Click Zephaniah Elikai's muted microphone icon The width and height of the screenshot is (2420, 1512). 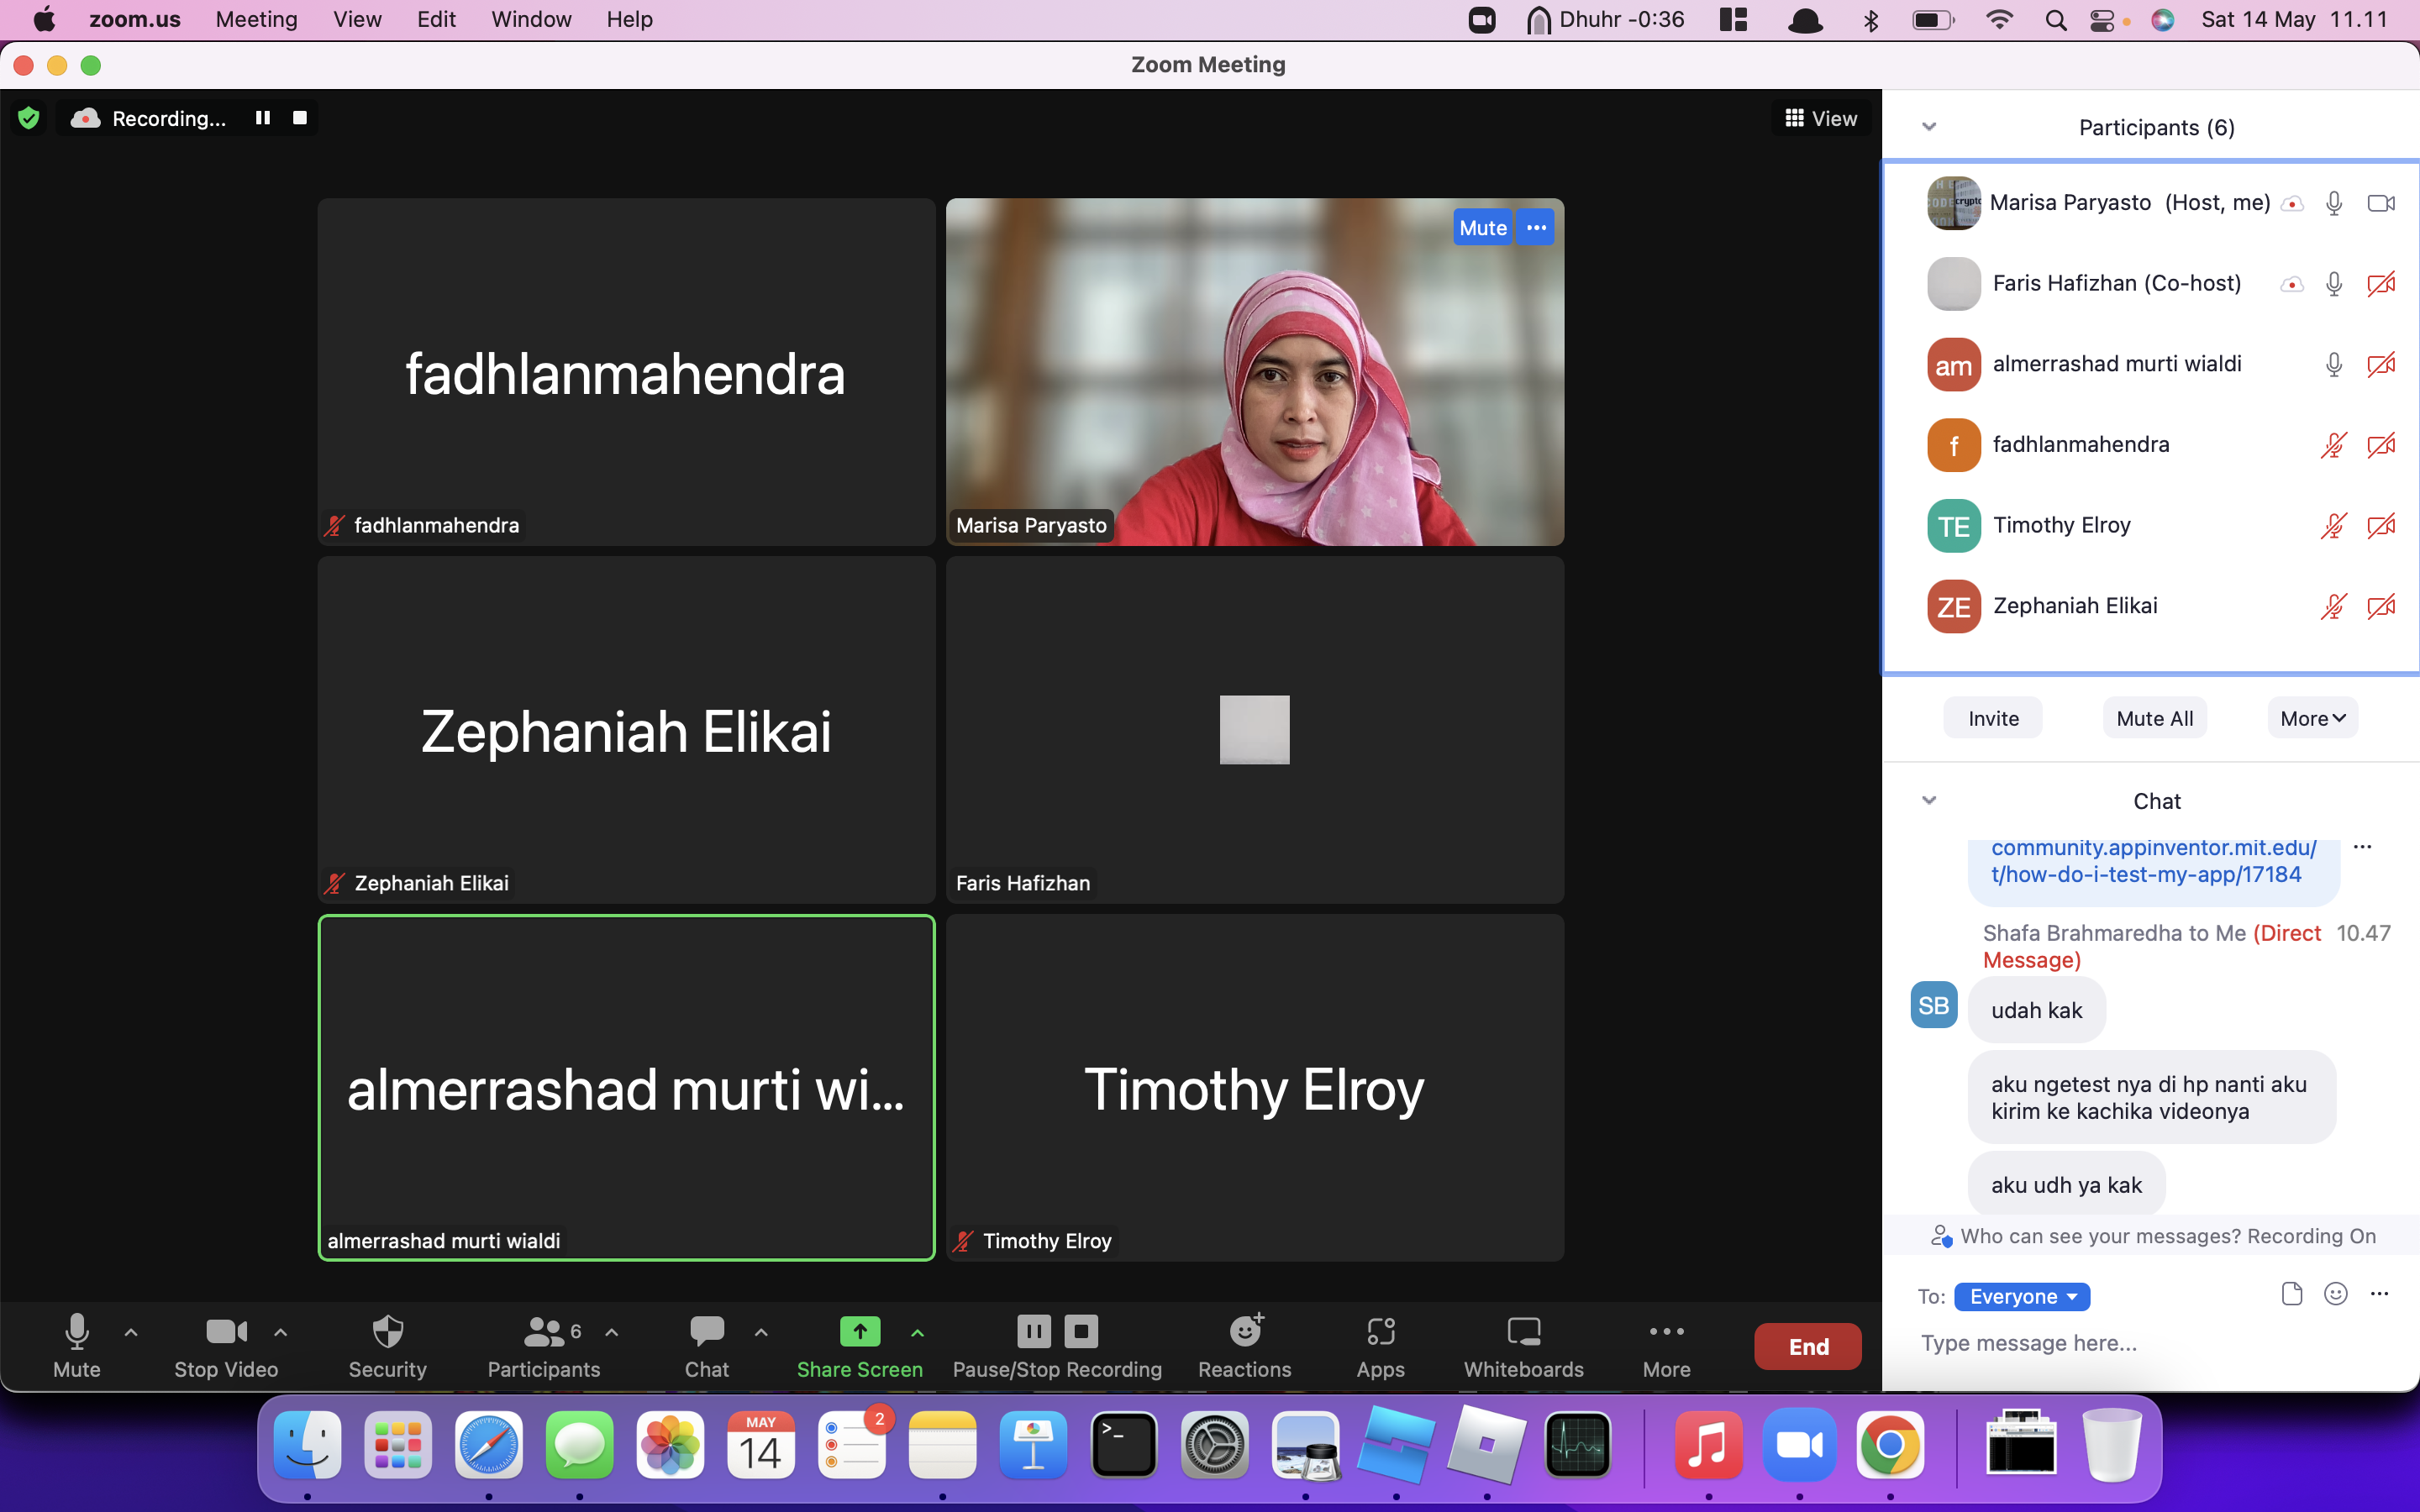pos(2334,606)
